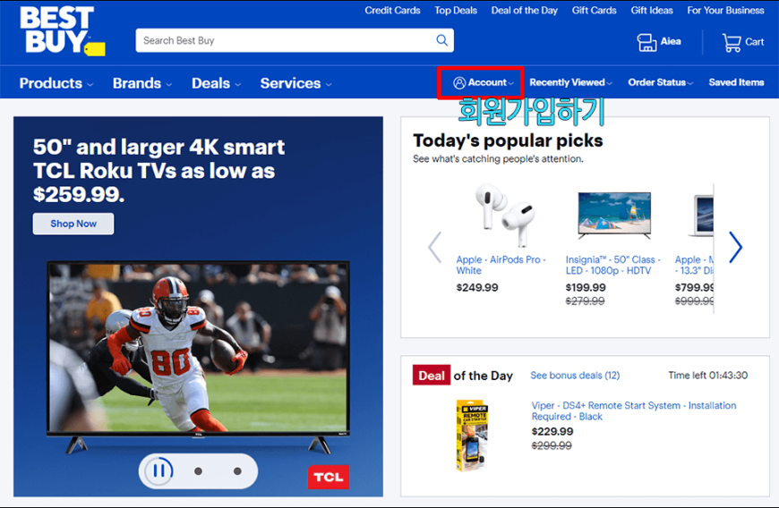779x508 pixels.
Task: Open Deal of the Day top link
Action: (x=525, y=11)
